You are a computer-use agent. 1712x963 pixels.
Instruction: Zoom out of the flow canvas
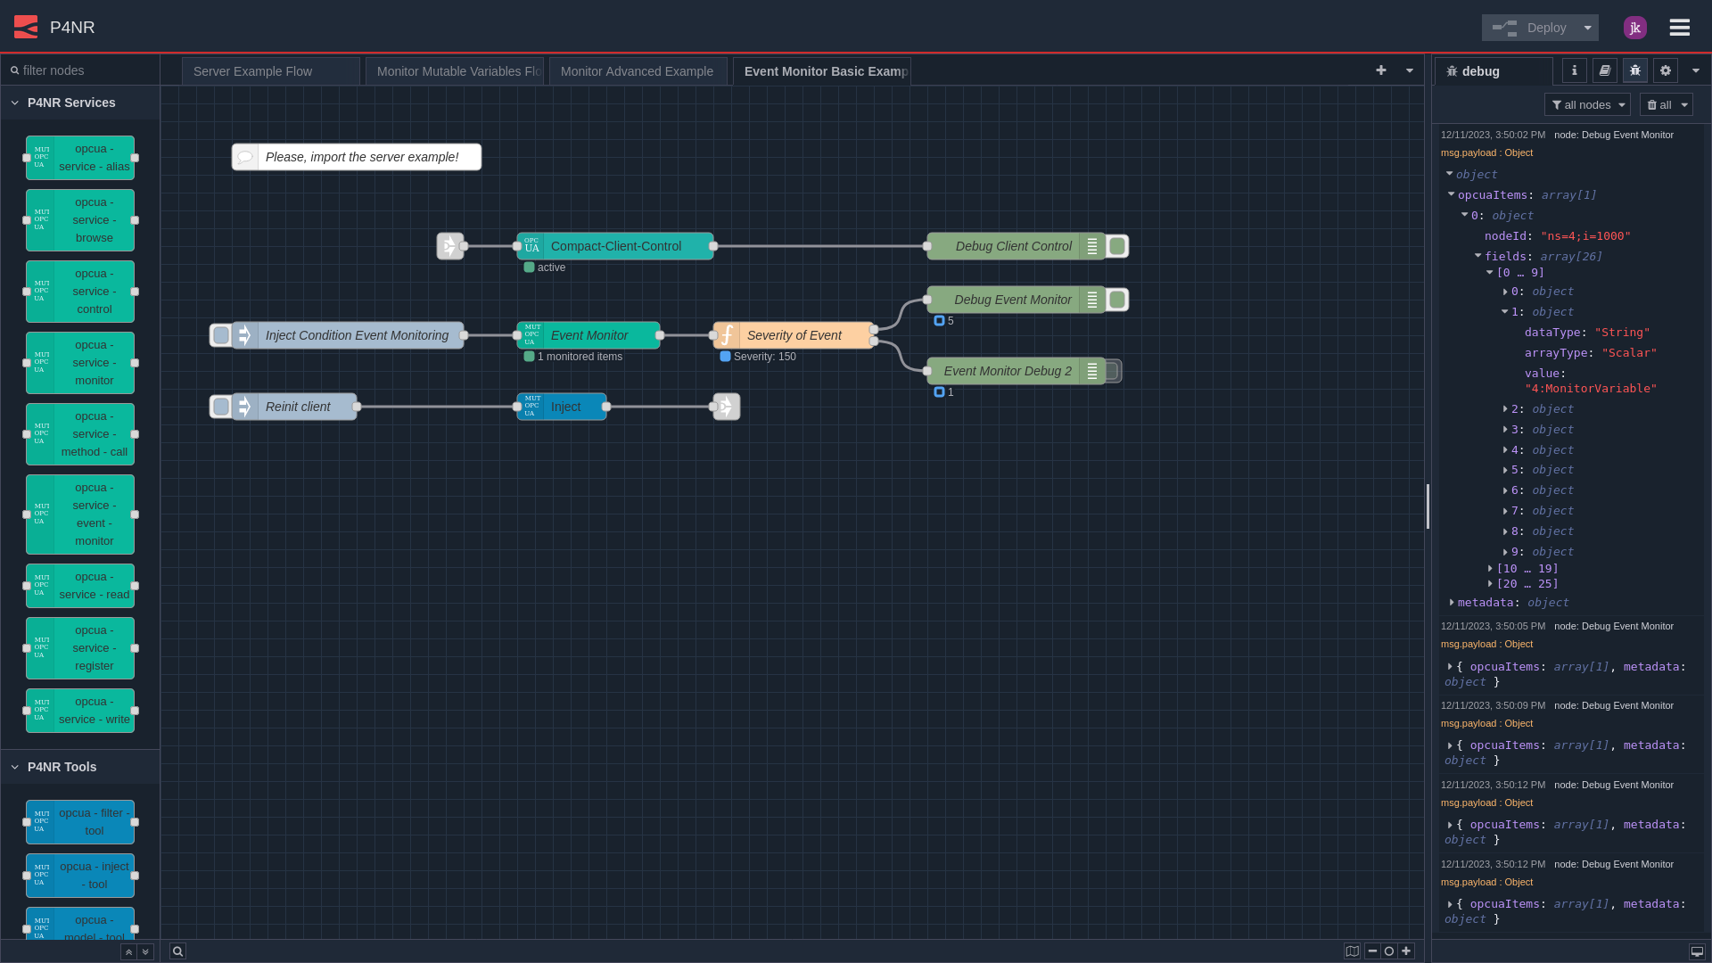click(x=1373, y=951)
